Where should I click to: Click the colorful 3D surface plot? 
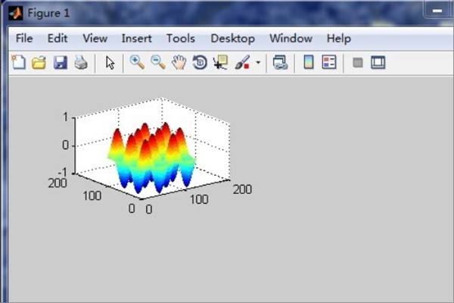point(152,158)
